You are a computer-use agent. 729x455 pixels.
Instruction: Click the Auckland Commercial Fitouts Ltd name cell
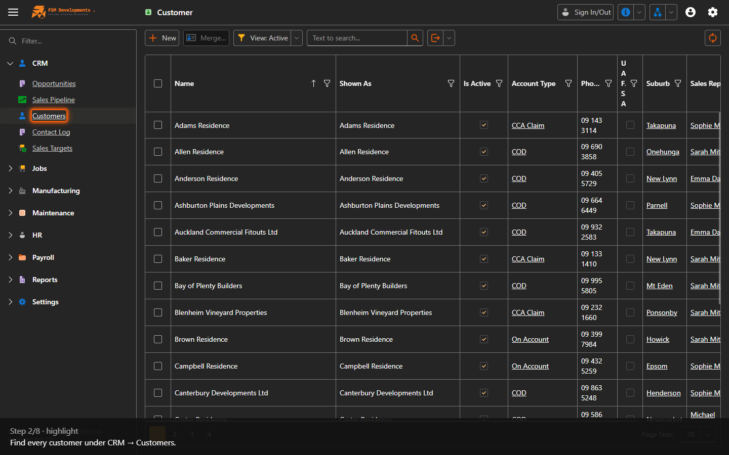tap(253, 232)
